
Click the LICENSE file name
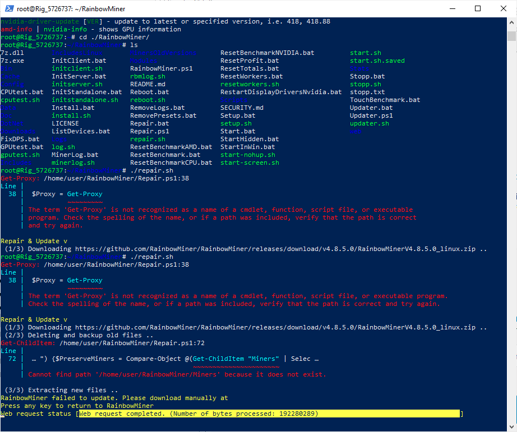[x=65, y=123]
